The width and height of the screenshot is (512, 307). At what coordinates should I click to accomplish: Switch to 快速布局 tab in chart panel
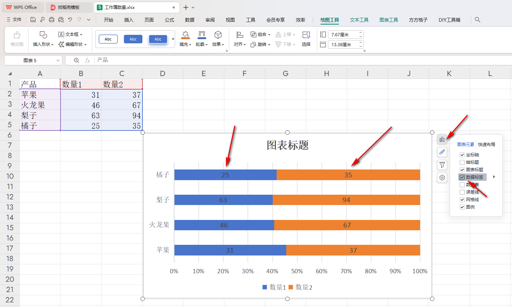[x=487, y=145]
